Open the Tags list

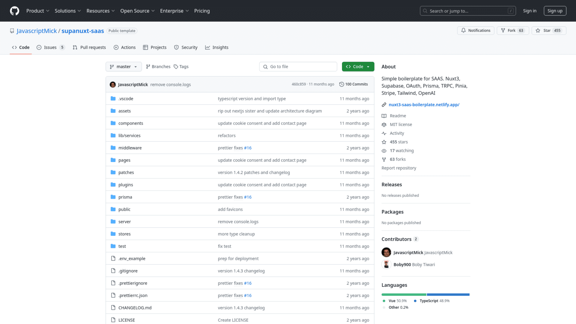(x=181, y=67)
